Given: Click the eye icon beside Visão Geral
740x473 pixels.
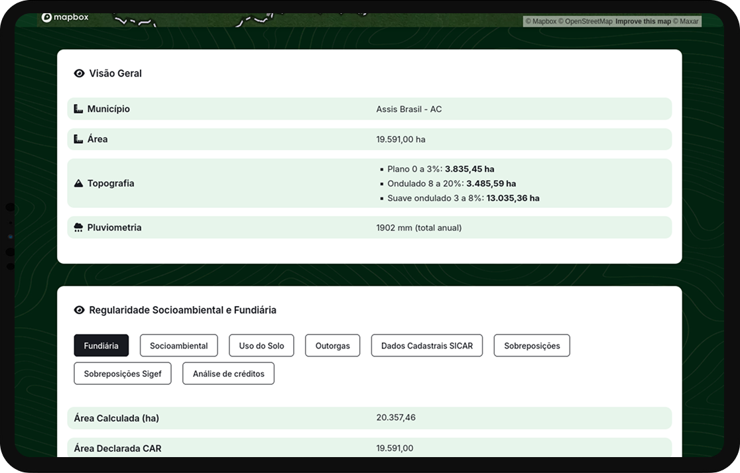Looking at the screenshot, I should coord(80,74).
